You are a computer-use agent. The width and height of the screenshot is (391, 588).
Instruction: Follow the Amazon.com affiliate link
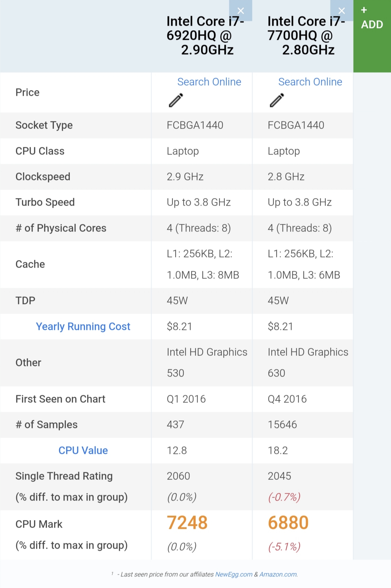coord(278,574)
